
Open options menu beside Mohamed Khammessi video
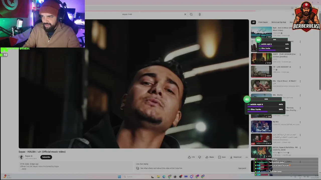[300, 135]
